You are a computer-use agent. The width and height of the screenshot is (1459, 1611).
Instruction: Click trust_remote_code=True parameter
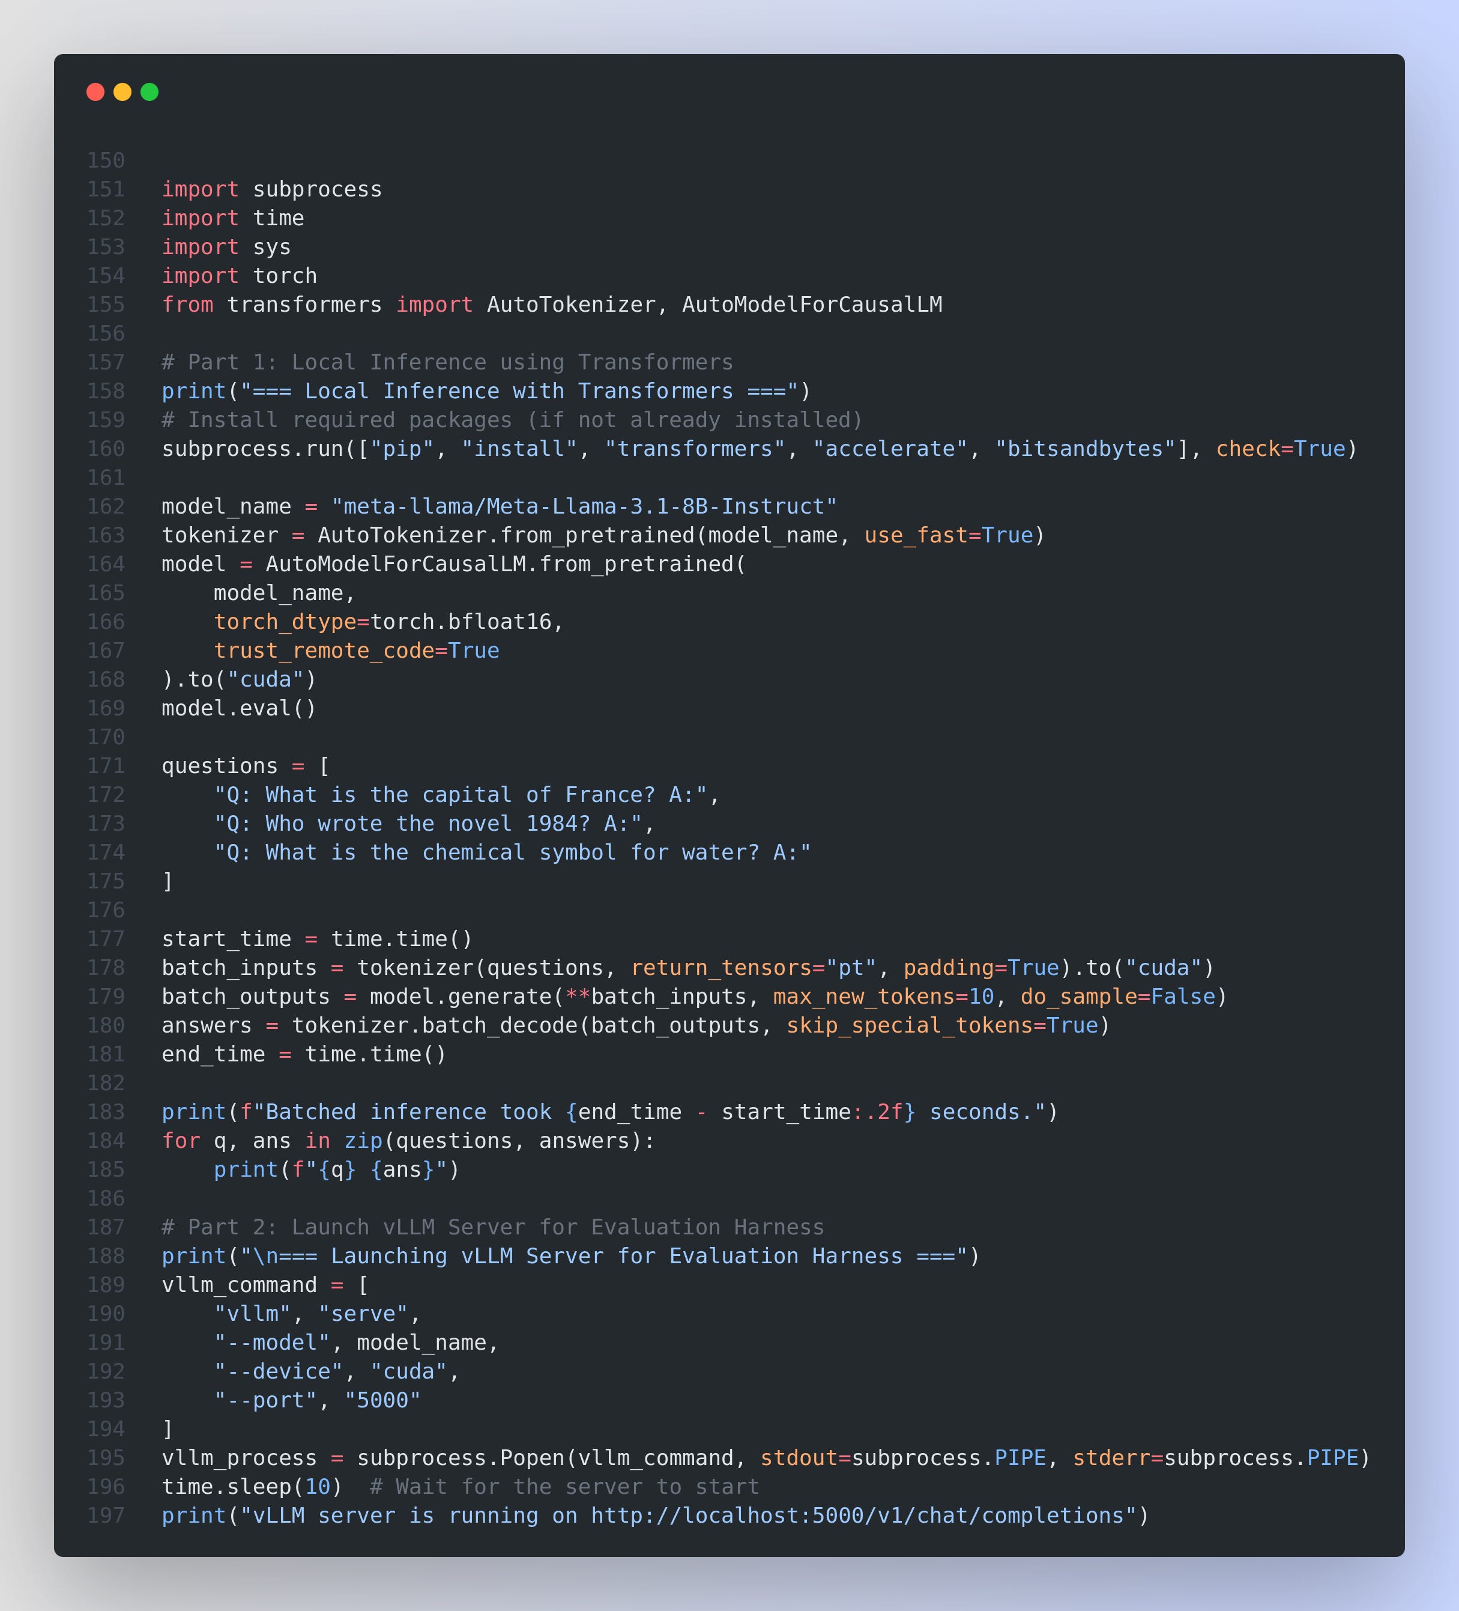(356, 651)
